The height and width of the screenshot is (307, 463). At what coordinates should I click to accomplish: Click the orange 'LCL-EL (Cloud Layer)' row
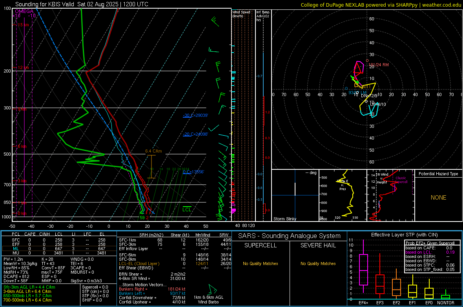click(175, 263)
